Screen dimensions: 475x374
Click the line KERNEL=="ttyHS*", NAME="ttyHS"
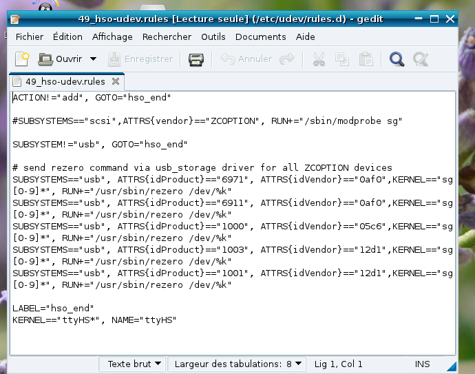(x=94, y=320)
